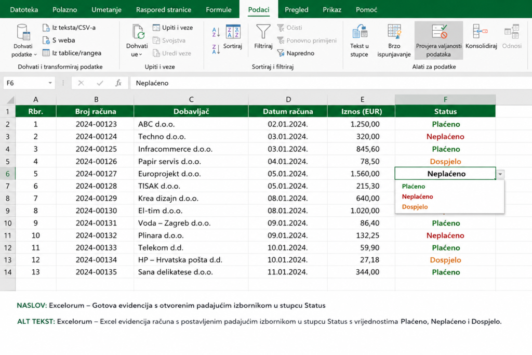Toggle the Filtriraj funnel filter
This screenshot has width=532, height=355.
(x=263, y=37)
